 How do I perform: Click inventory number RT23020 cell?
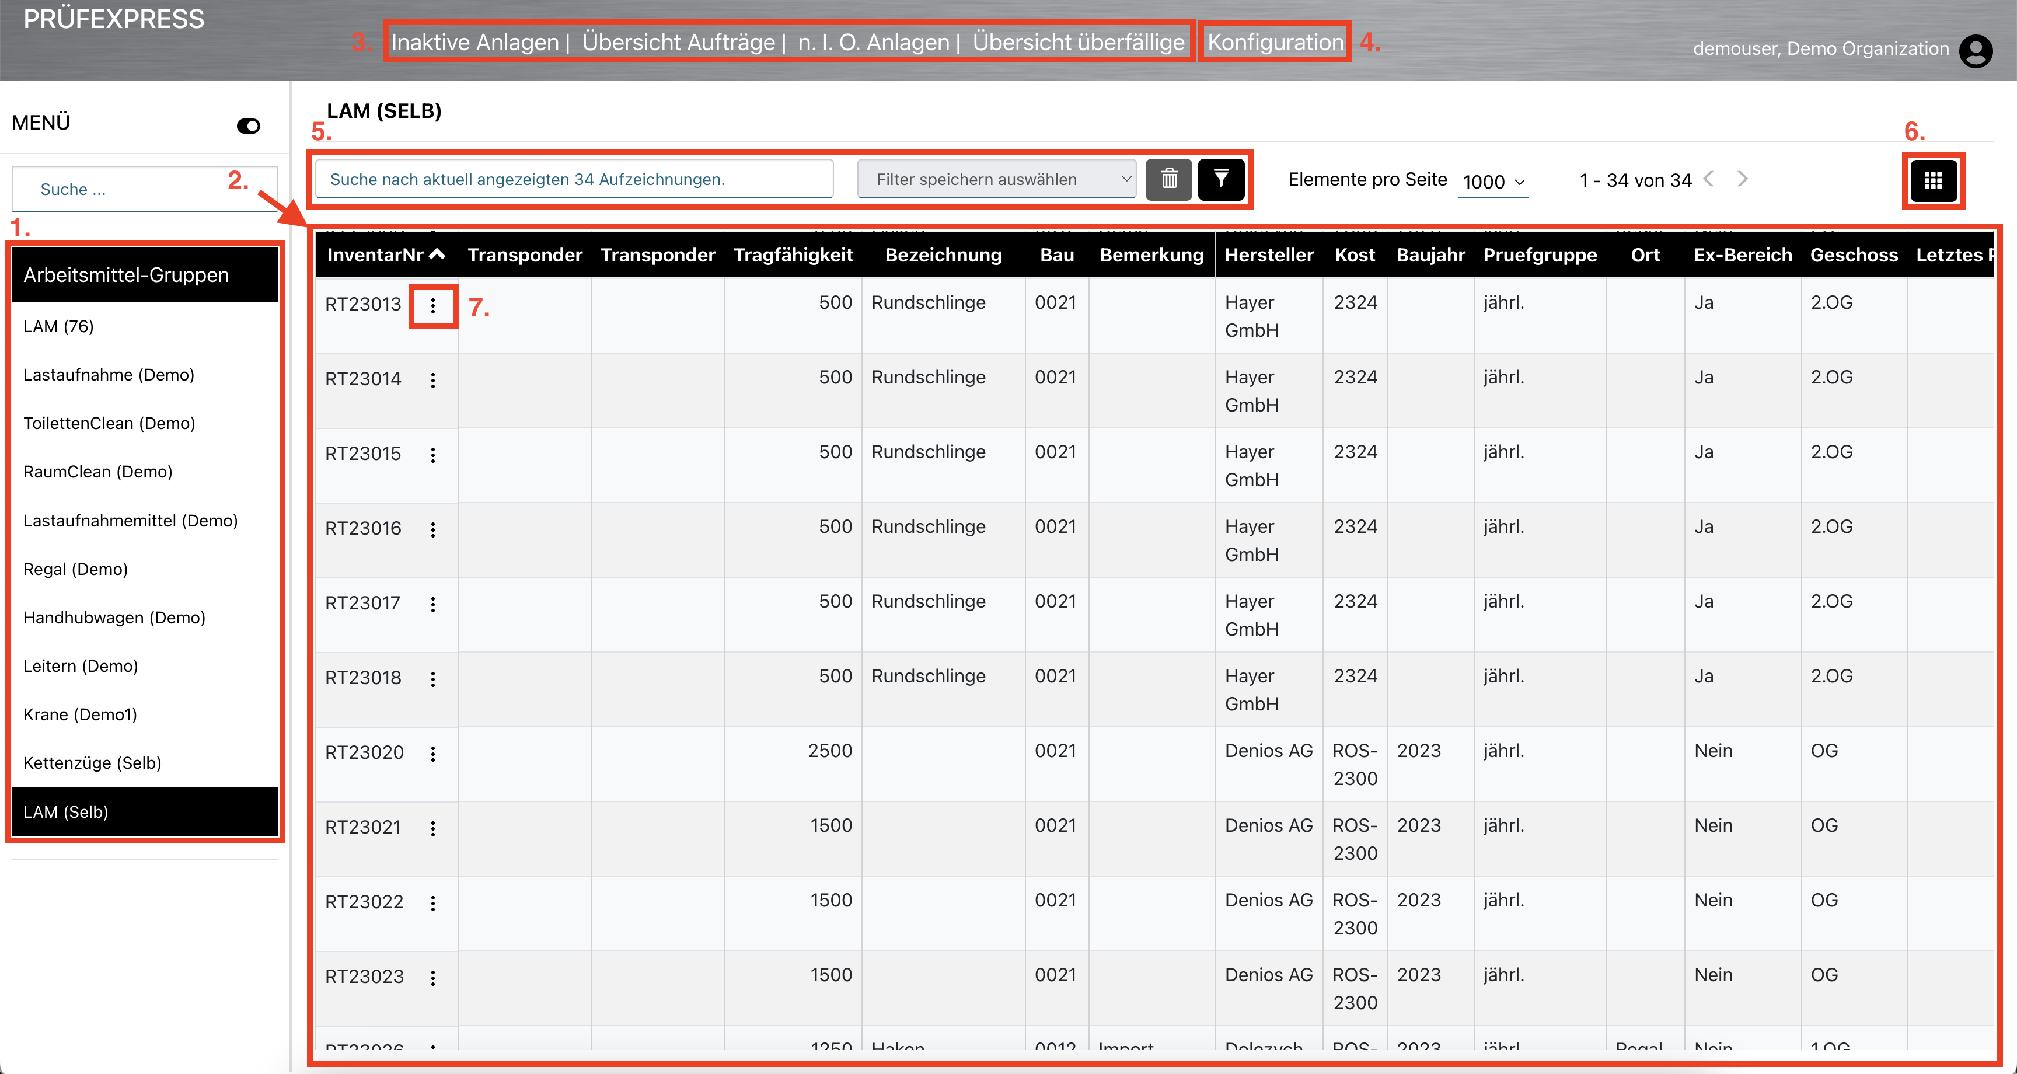click(x=364, y=753)
